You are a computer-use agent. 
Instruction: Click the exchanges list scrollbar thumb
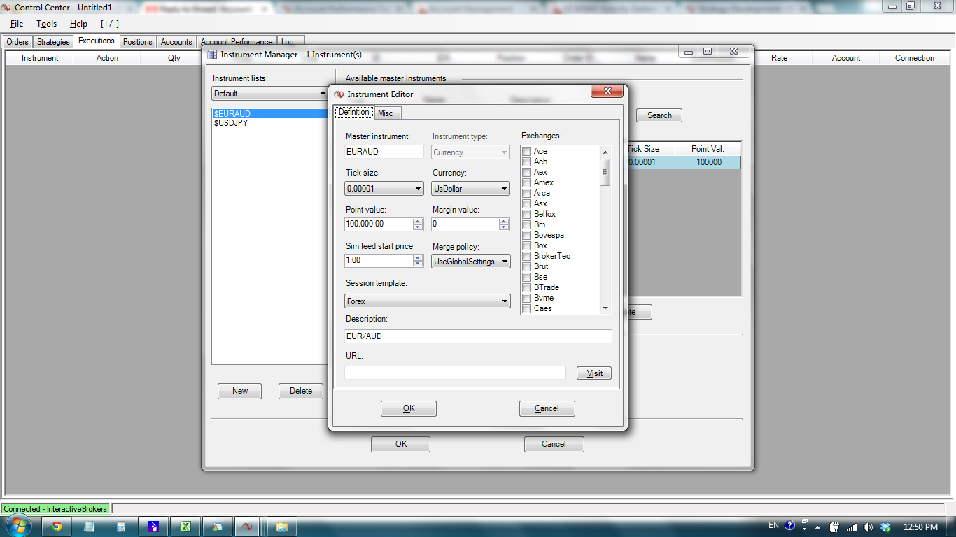click(605, 171)
